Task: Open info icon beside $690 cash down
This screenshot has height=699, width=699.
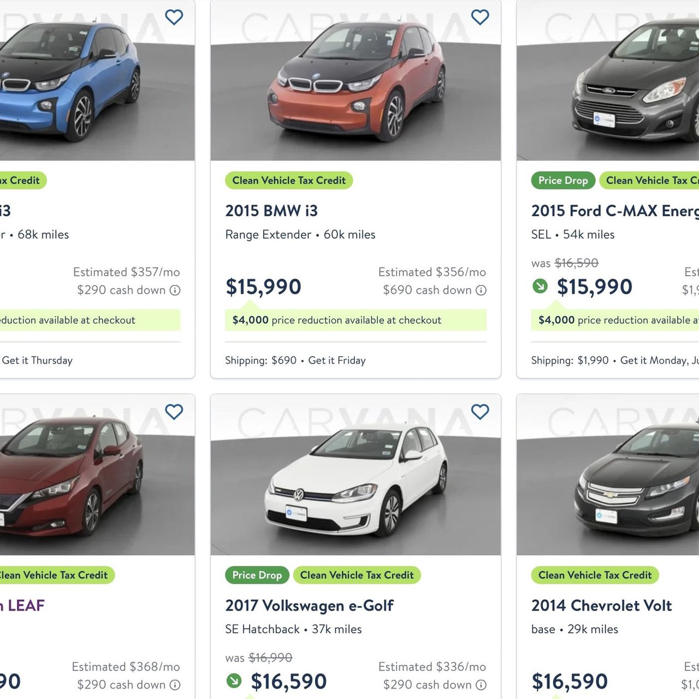Action: click(481, 291)
